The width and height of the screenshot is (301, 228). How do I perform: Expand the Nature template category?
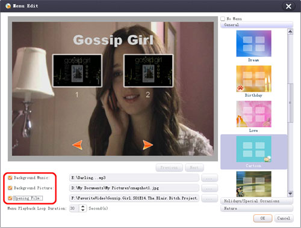click(x=256, y=208)
